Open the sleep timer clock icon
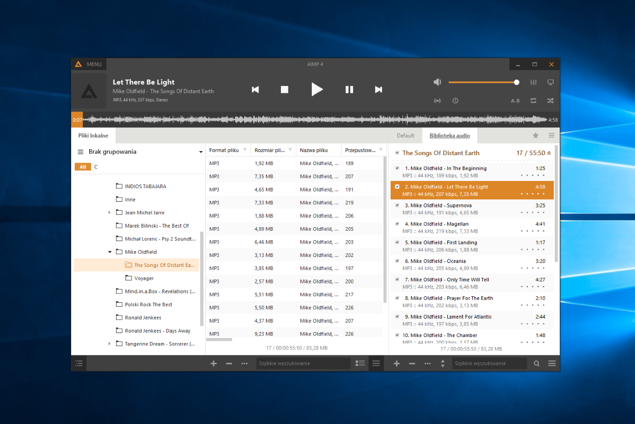The height and width of the screenshot is (424, 635). (455, 100)
